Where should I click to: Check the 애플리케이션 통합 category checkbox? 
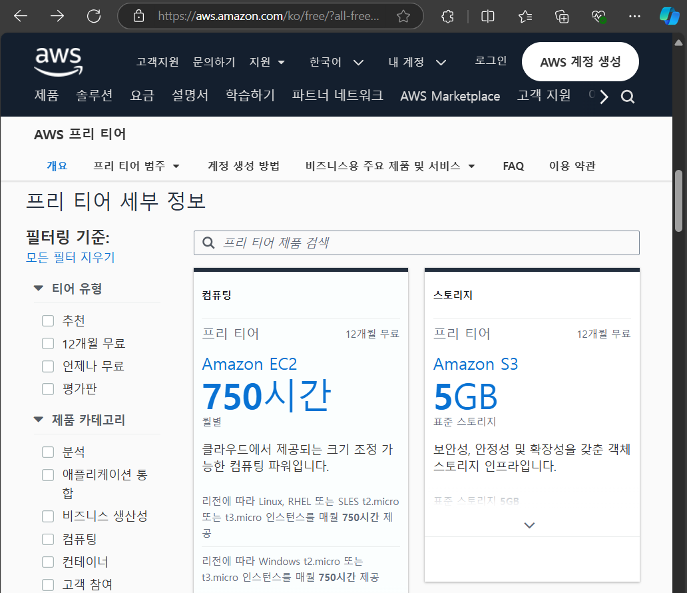(48, 475)
